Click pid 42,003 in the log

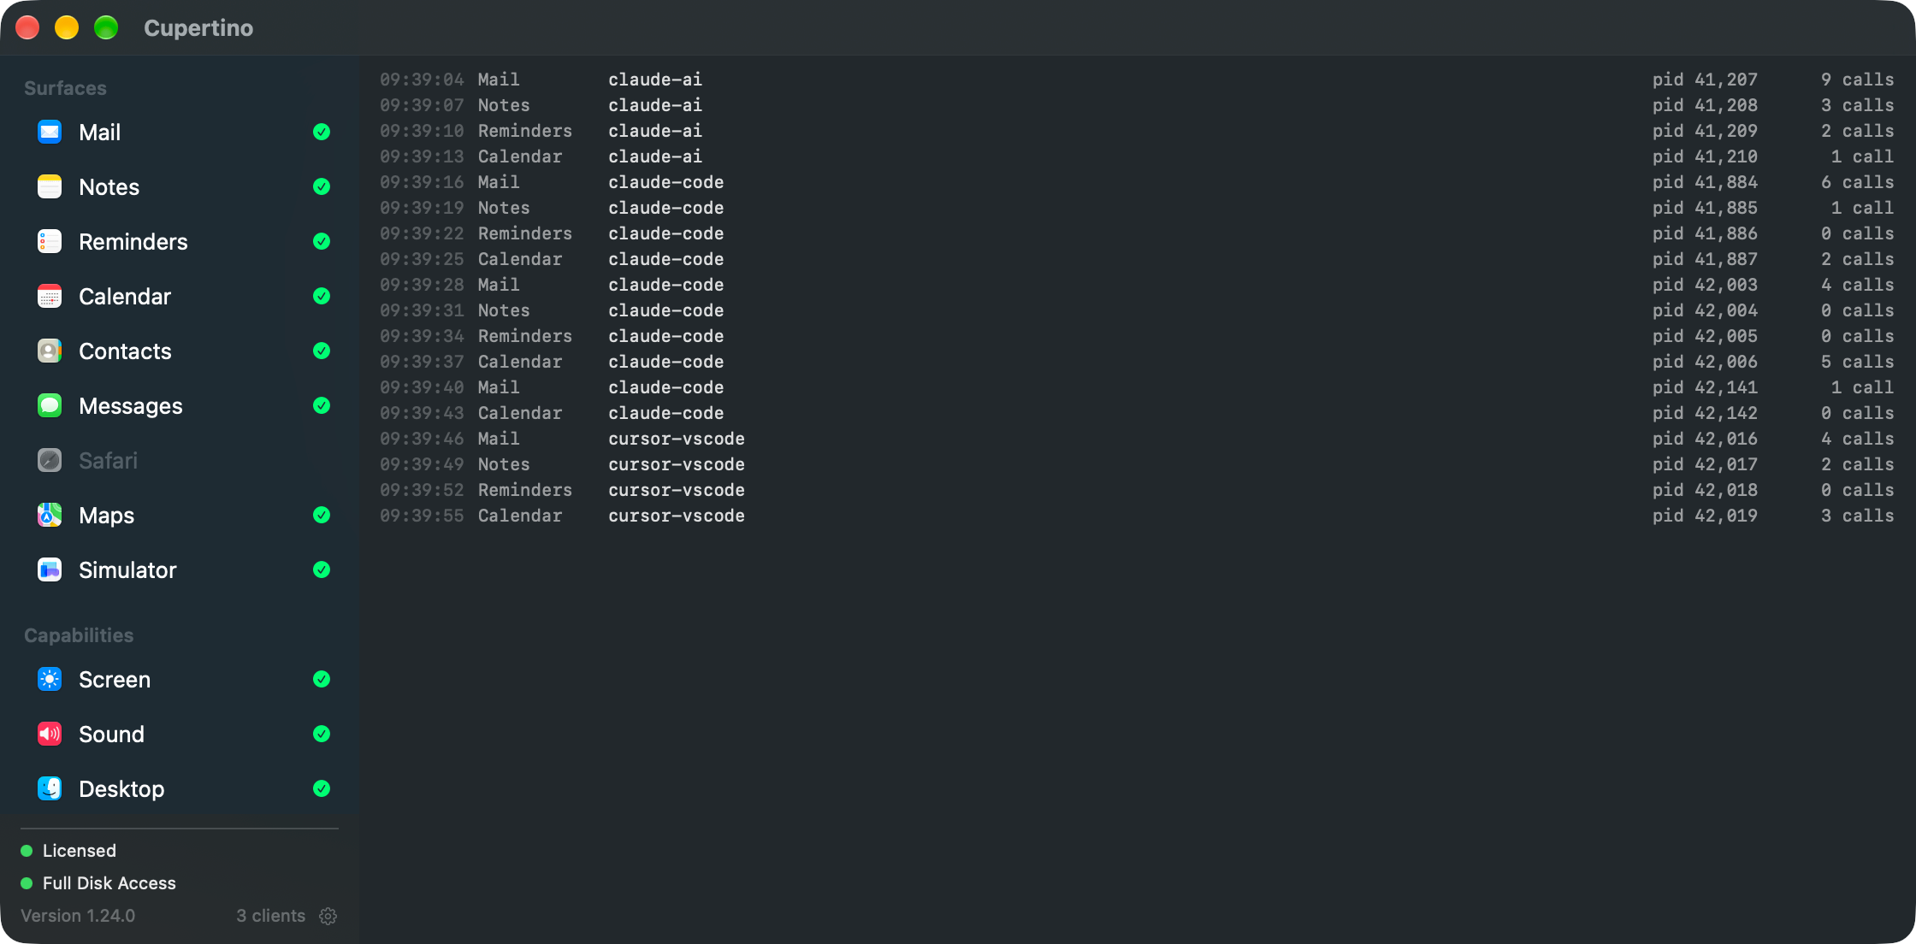tap(1705, 285)
